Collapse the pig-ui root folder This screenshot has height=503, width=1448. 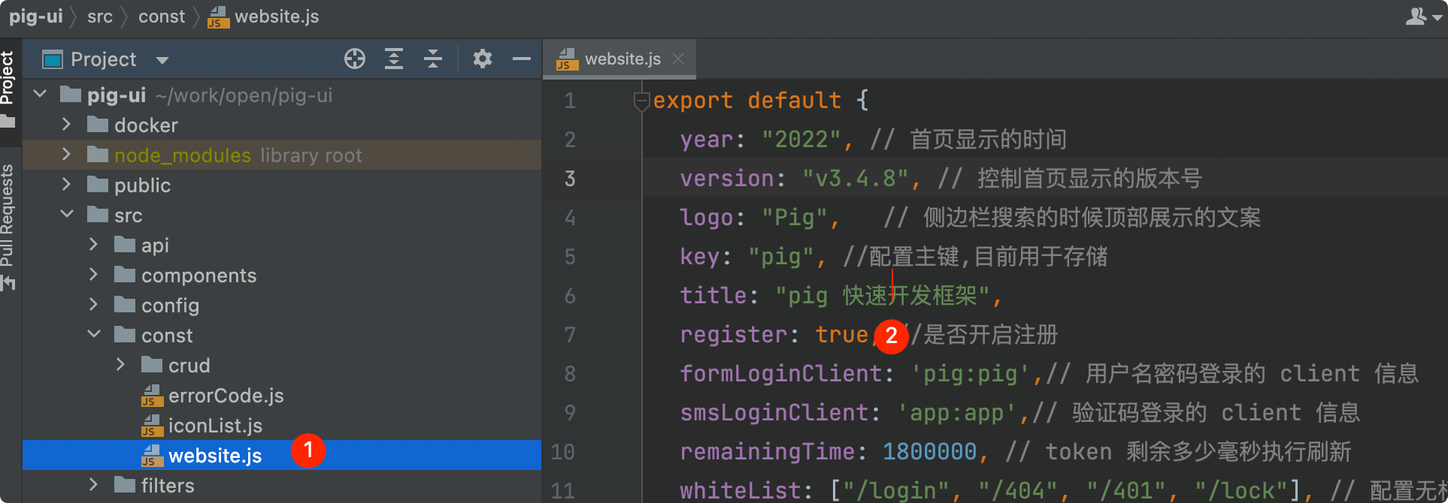41,95
